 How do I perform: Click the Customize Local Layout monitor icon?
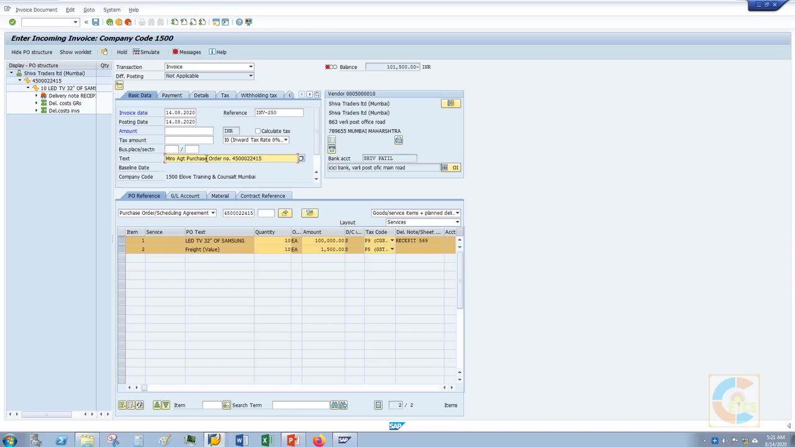click(x=248, y=22)
